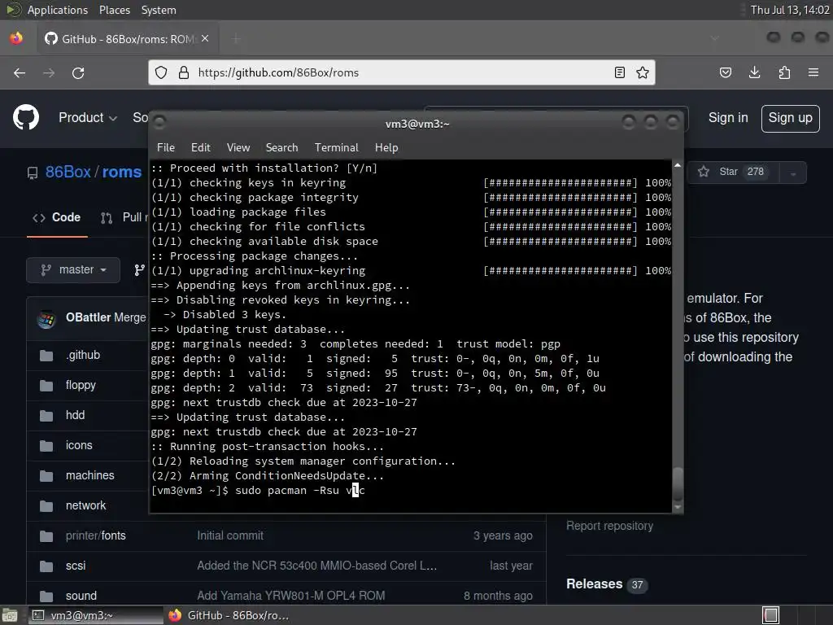The width and height of the screenshot is (833, 625).
Task: Open the roms repository name link
Action: (122, 173)
